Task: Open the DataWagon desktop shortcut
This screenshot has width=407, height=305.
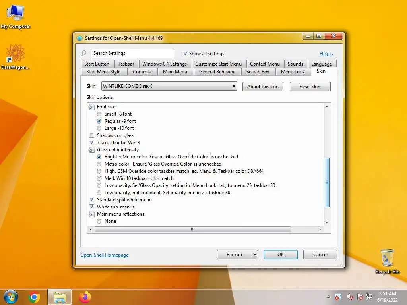Action: pos(16,57)
